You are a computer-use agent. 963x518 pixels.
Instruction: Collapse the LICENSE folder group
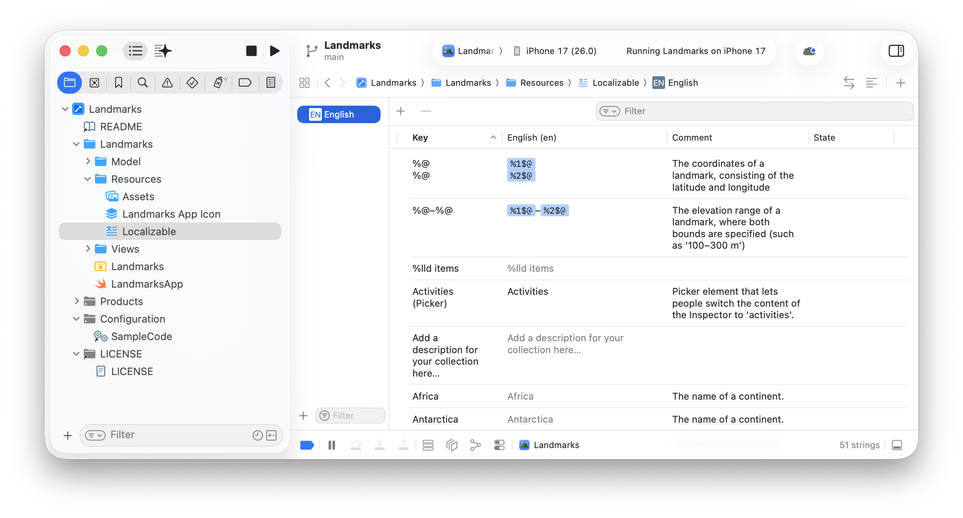[x=76, y=354]
